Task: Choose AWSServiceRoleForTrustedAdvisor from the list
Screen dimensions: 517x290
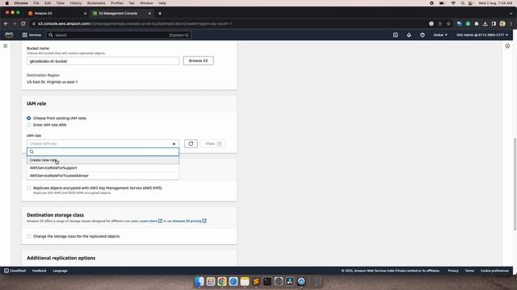Action: [x=103, y=176]
